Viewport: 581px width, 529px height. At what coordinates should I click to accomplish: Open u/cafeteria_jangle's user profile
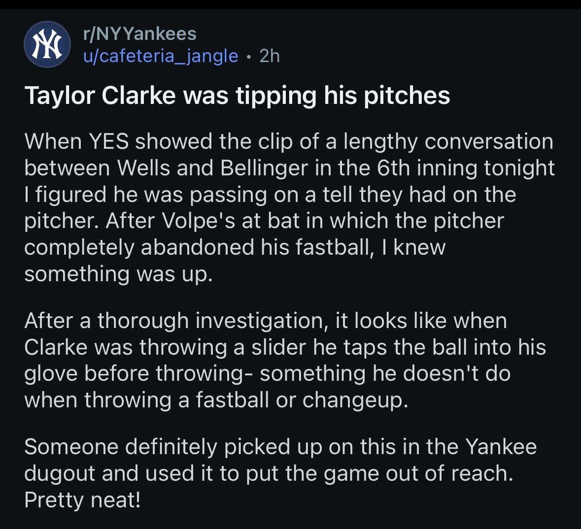(x=161, y=56)
